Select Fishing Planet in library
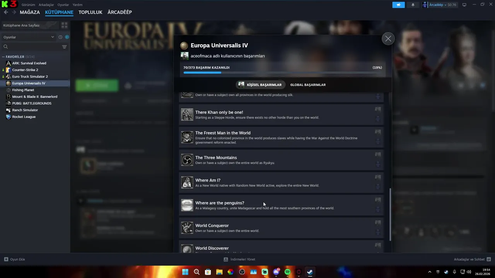The height and width of the screenshot is (278, 495). (23, 90)
